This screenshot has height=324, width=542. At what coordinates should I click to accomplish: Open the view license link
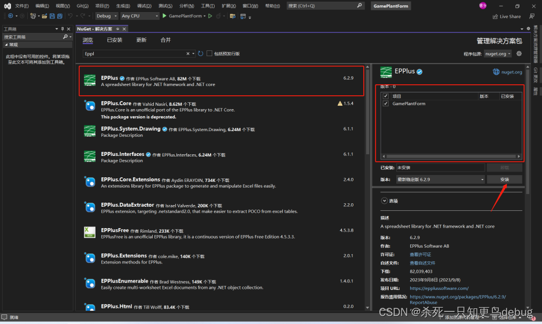[x=421, y=254]
